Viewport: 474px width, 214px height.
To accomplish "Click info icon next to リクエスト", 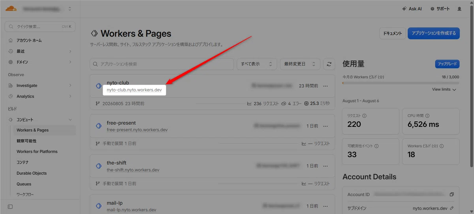I will pyautogui.click(x=364, y=116).
